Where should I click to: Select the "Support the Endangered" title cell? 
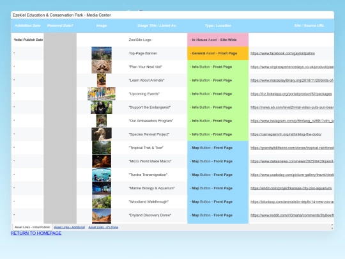pos(157,107)
